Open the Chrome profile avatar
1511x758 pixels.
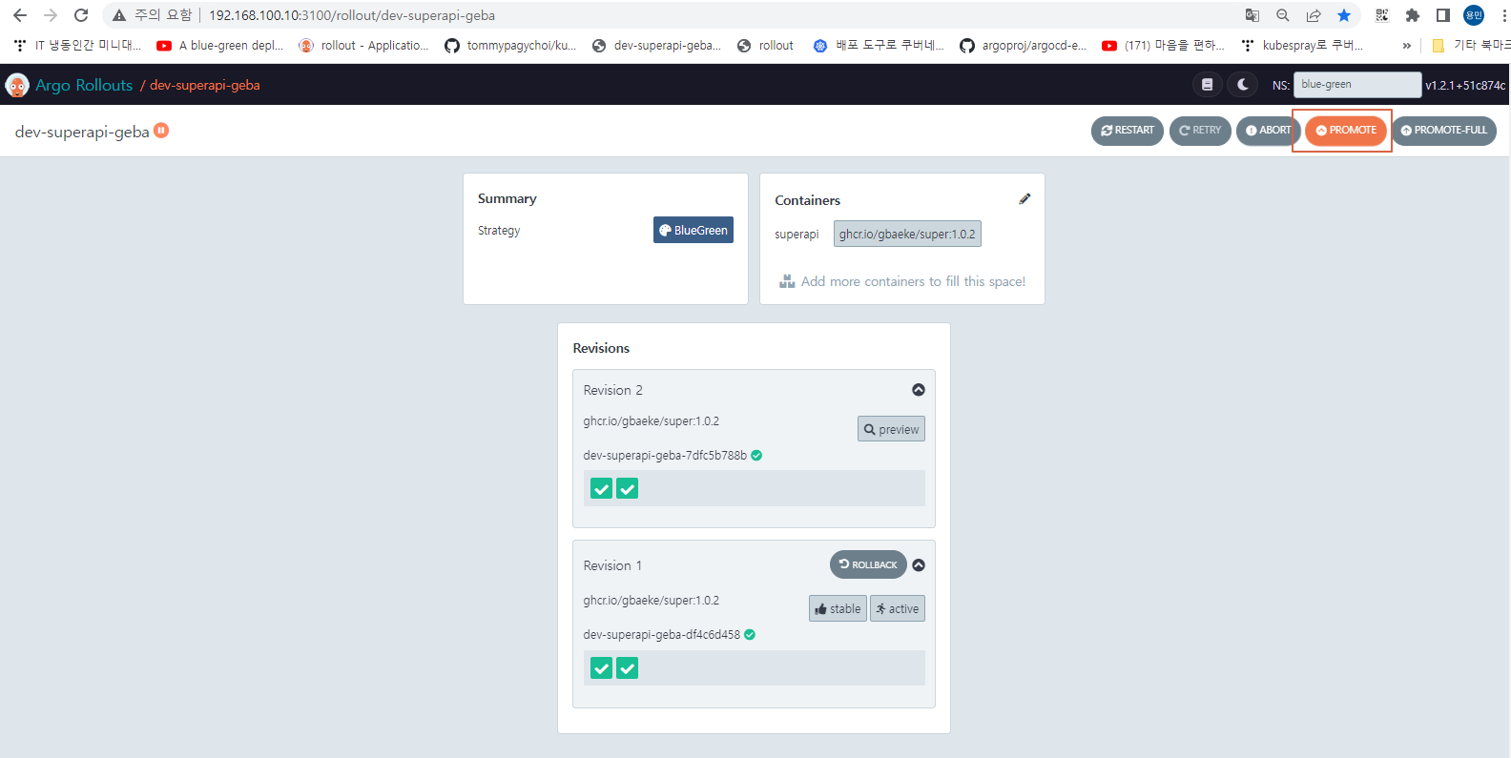[1474, 15]
